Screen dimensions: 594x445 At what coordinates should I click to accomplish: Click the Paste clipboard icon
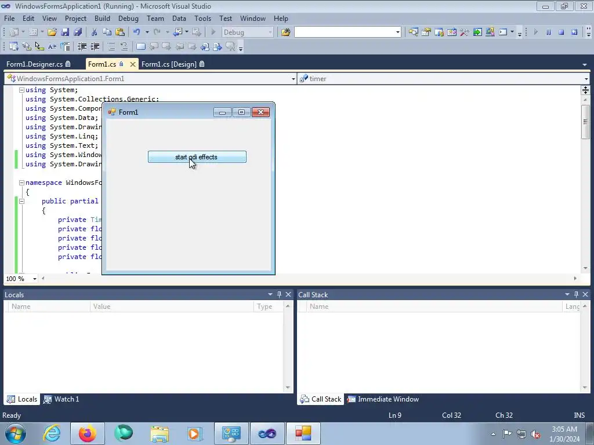(x=120, y=32)
